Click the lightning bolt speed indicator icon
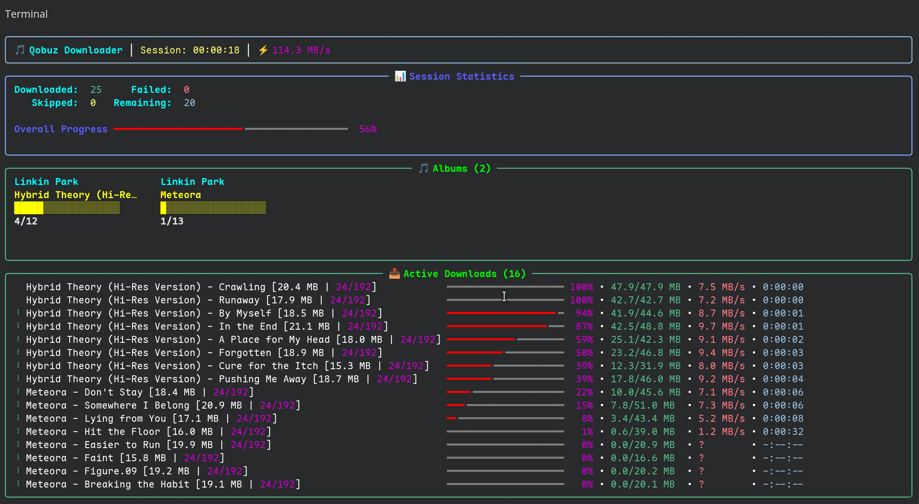This screenshot has height=504, width=919. click(x=263, y=50)
